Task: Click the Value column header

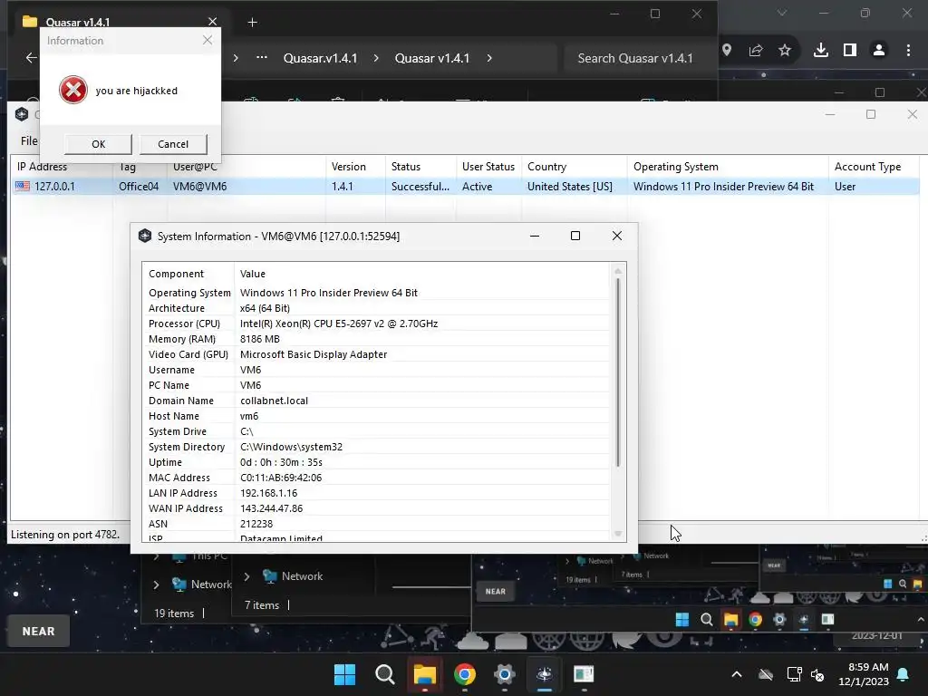Action: click(253, 274)
